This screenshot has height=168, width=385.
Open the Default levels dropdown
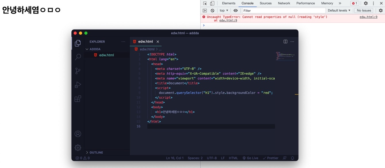point(339,10)
